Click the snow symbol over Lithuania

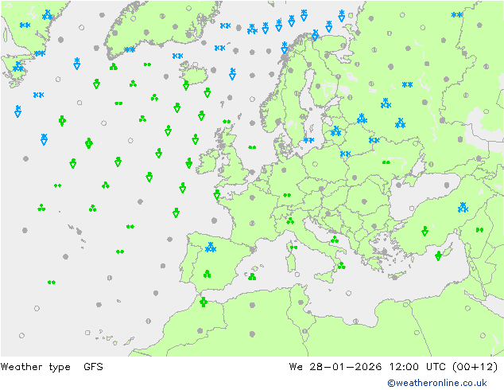(x=336, y=131)
